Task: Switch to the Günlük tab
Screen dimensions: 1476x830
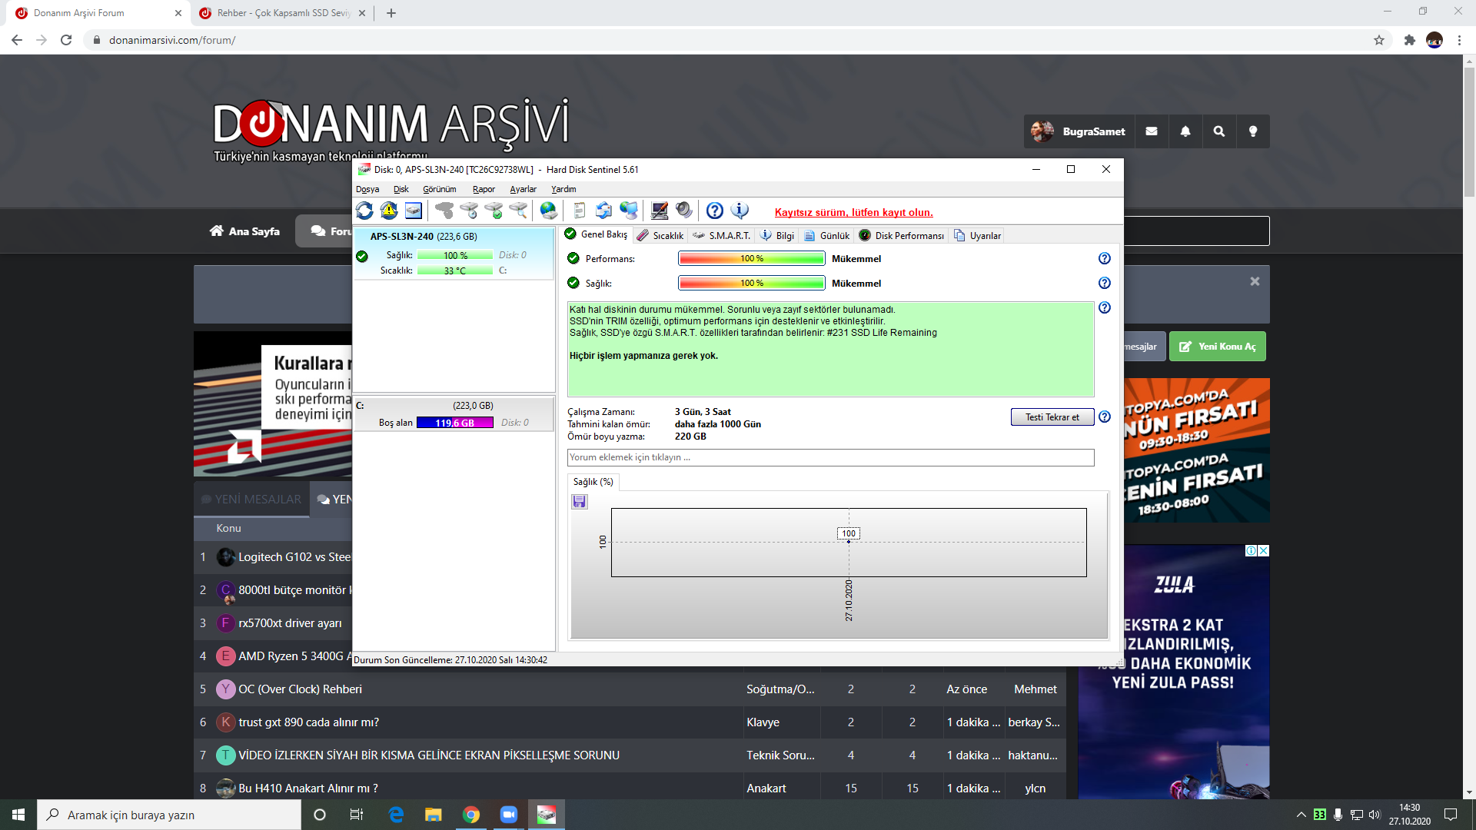Action: (x=827, y=236)
